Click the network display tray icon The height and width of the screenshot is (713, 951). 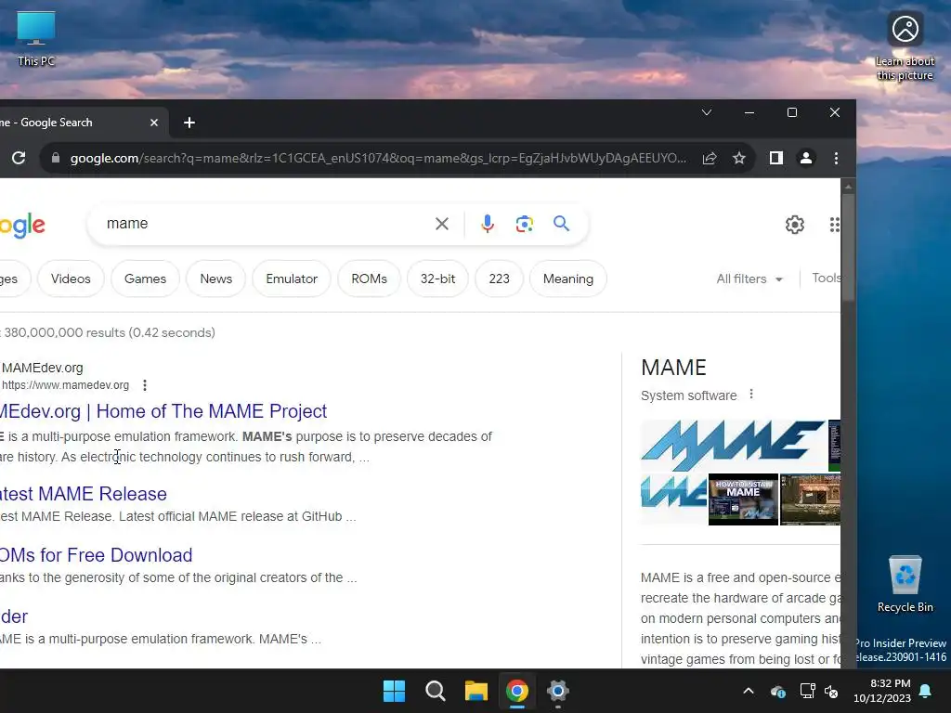[x=807, y=691]
